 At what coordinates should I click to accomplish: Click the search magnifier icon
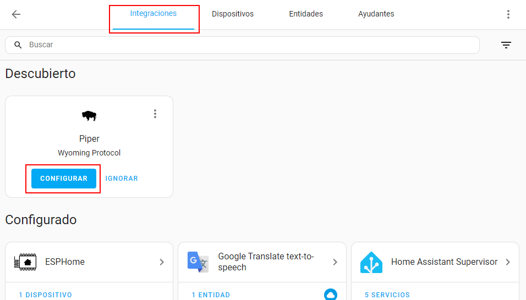(x=18, y=45)
